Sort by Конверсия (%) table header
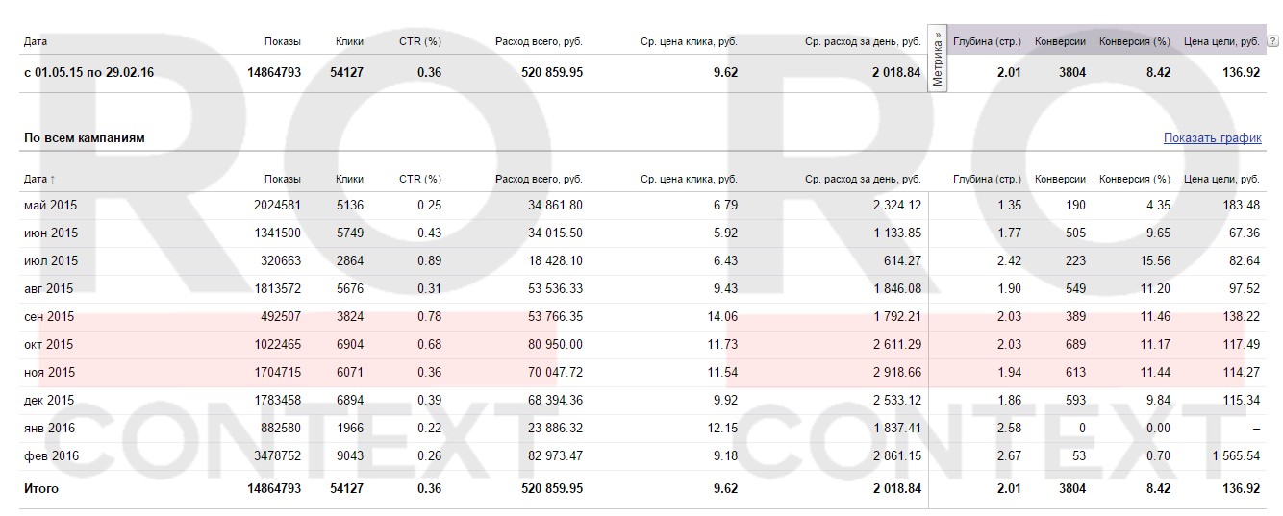The image size is (1283, 516). [1134, 179]
